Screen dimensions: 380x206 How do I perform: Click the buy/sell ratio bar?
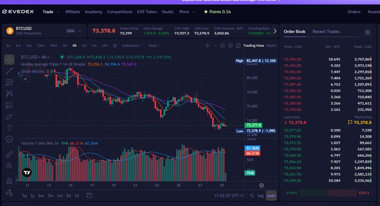click(x=327, y=193)
